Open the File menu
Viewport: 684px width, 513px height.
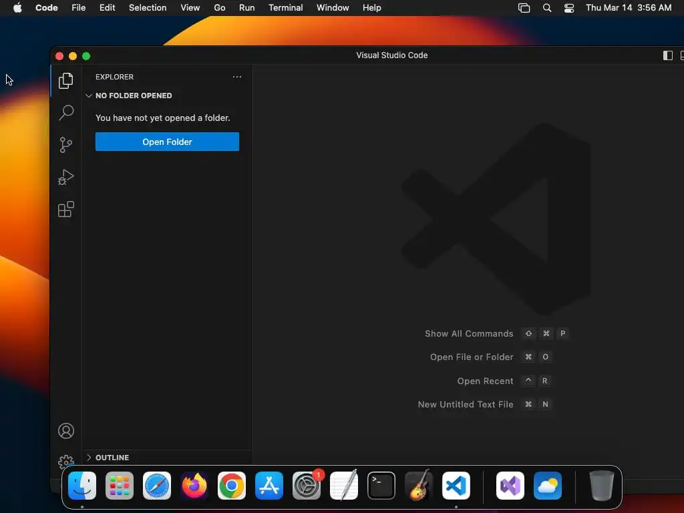[79, 8]
